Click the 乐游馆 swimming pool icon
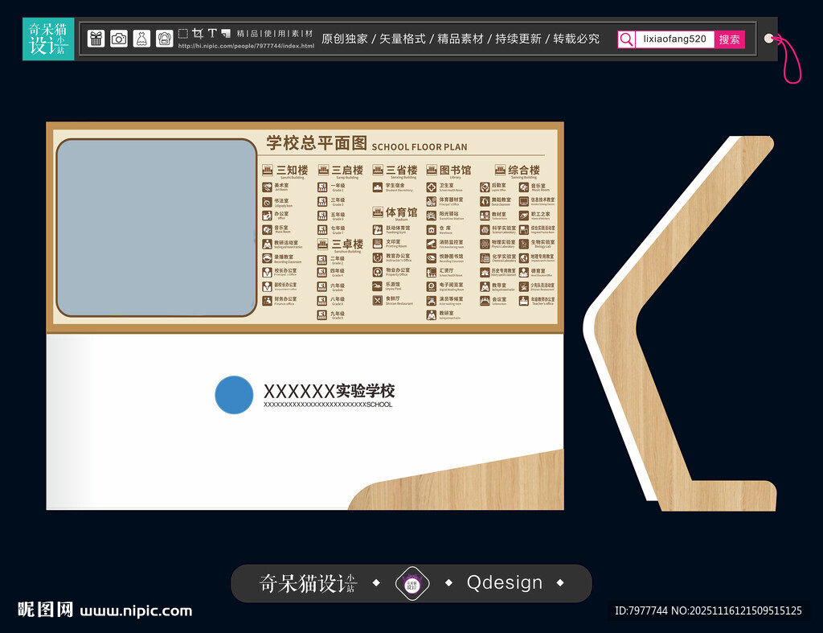This screenshot has height=633, width=823. click(x=378, y=286)
